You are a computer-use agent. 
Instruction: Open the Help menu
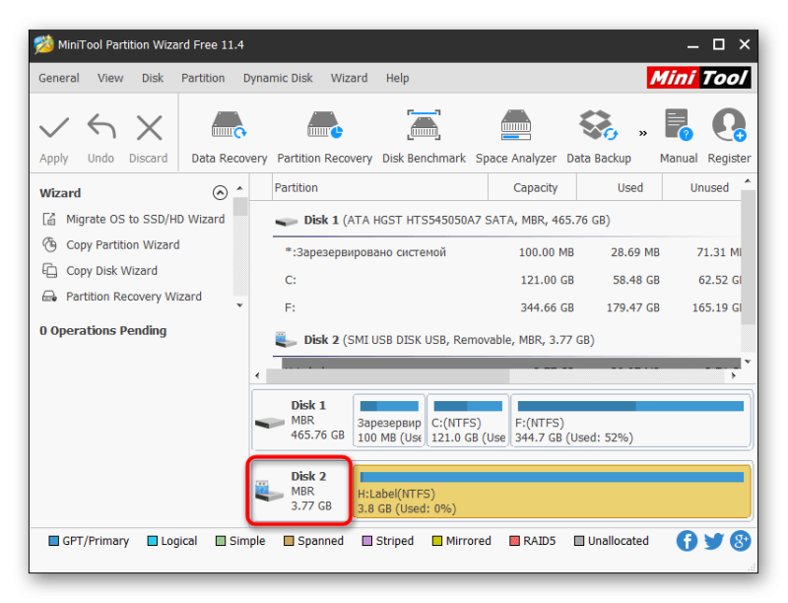click(x=398, y=78)
